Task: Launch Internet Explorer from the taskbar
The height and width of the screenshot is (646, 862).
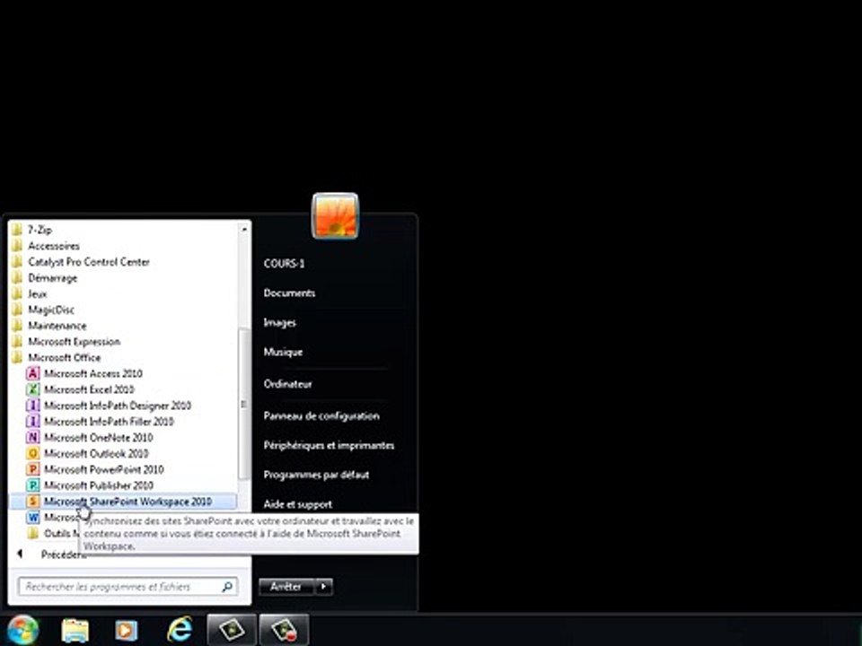Action: click(x=180, y=630)
